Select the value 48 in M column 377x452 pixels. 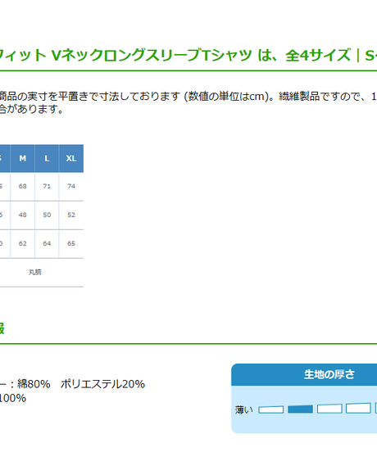coord(22,215)
